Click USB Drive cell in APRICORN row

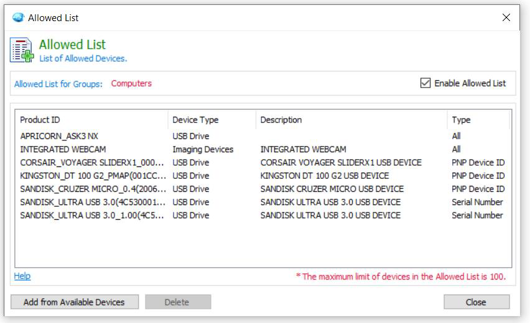tap(191, 136)
